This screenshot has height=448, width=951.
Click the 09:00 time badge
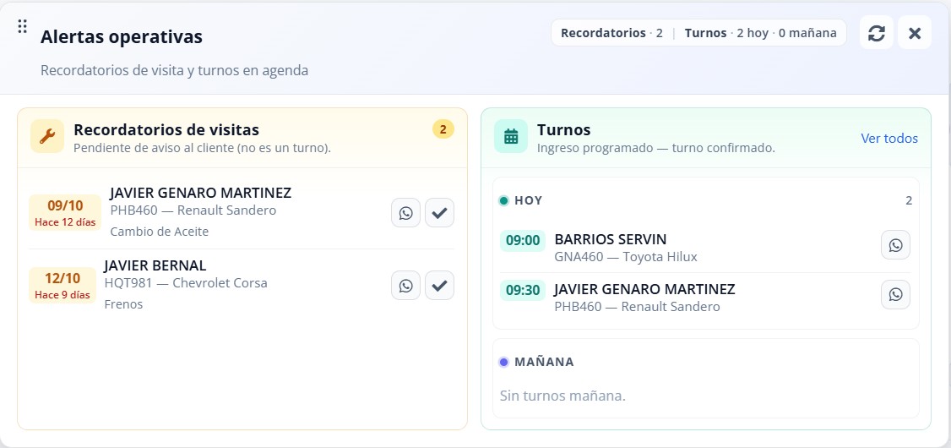[523, 240]
